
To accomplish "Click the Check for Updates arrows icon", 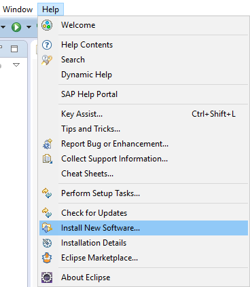I will (x=47, y=213).
